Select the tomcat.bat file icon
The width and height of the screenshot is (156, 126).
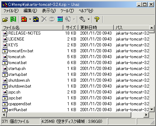point(5,63)
